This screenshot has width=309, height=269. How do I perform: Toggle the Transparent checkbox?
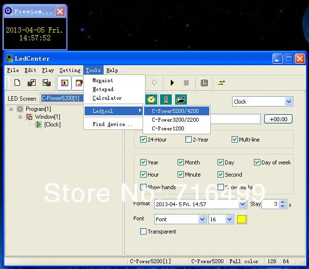[143, 231]
